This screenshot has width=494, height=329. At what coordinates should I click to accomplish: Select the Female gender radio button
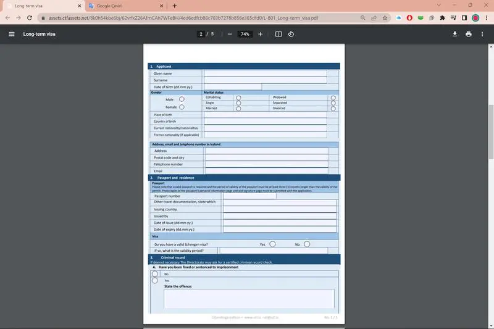pos(182,107)
